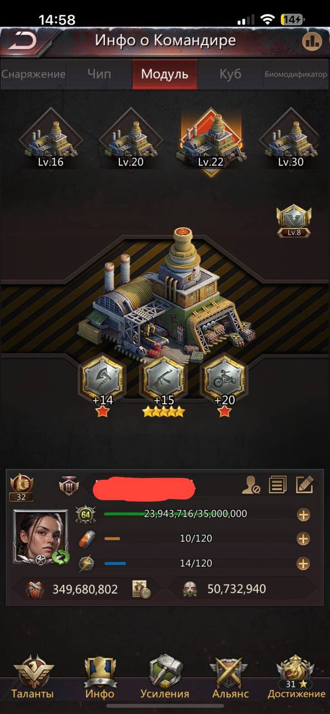Screen dimensions: 330x714
Task: Open the statistics chart icon
Action: click(x=312, y=41)
